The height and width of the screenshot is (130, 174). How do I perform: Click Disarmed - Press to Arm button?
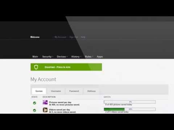tap(66, 67)
